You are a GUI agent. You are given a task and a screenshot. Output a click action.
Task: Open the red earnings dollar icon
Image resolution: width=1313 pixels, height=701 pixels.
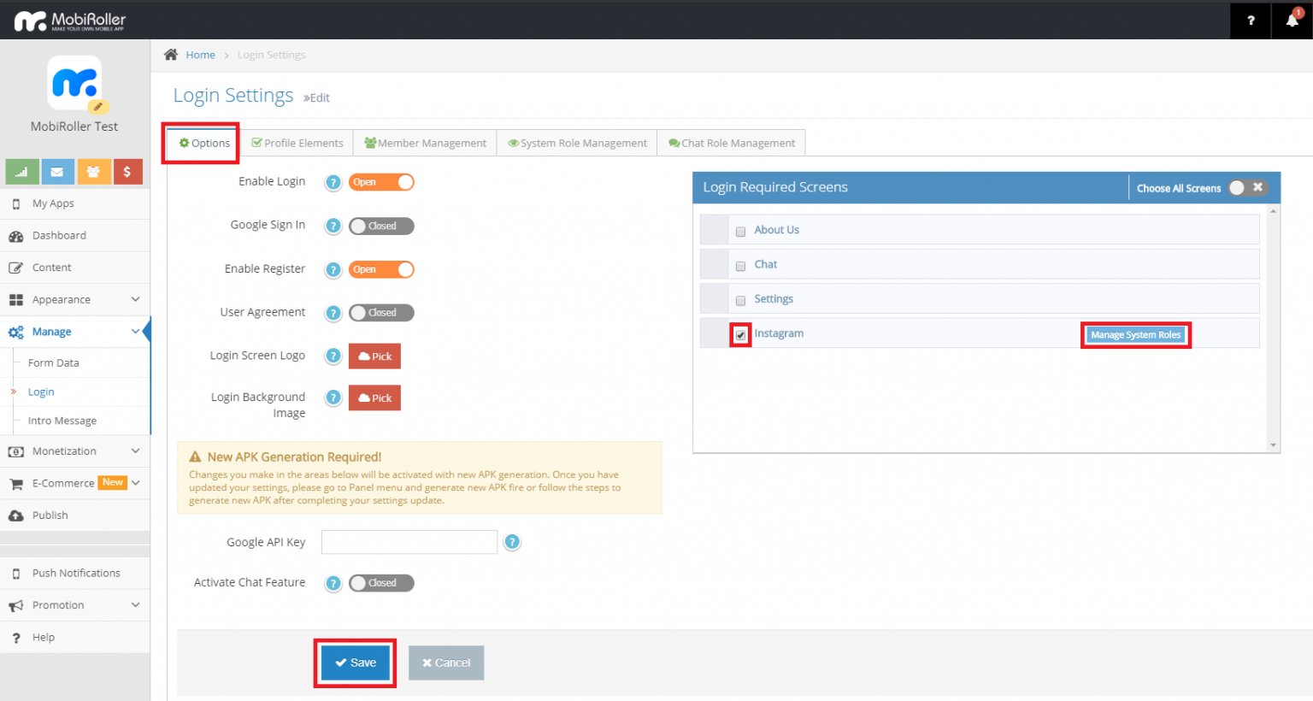pyautogui.click(x=127, y=171)
